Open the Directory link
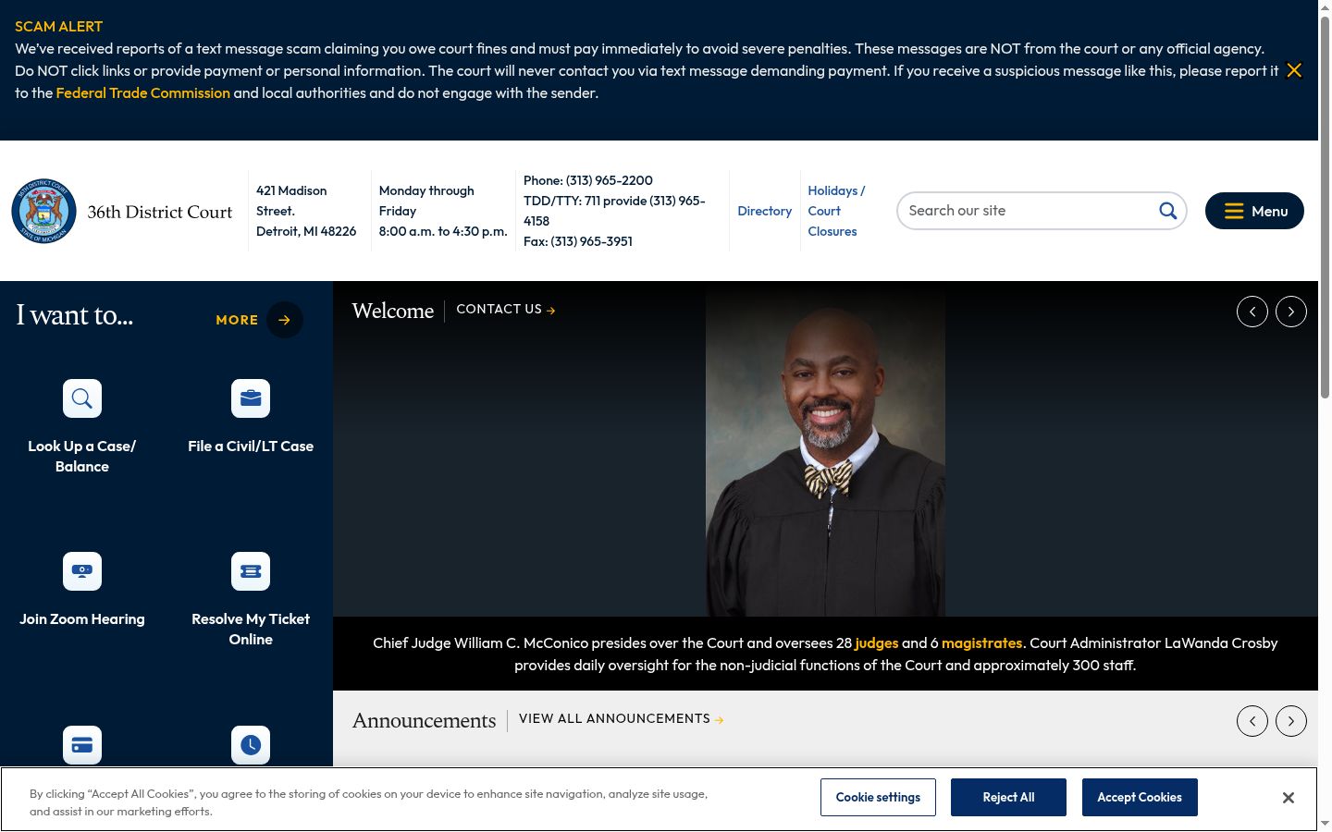This screenshot has height=832, width=1332. pyautogui.click(x=765, y=211)
